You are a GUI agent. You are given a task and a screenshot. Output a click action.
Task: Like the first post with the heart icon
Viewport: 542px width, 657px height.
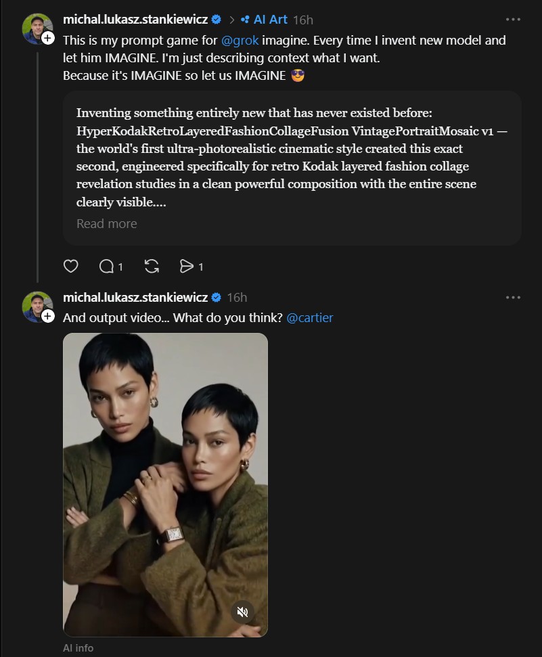pos(71,267)
